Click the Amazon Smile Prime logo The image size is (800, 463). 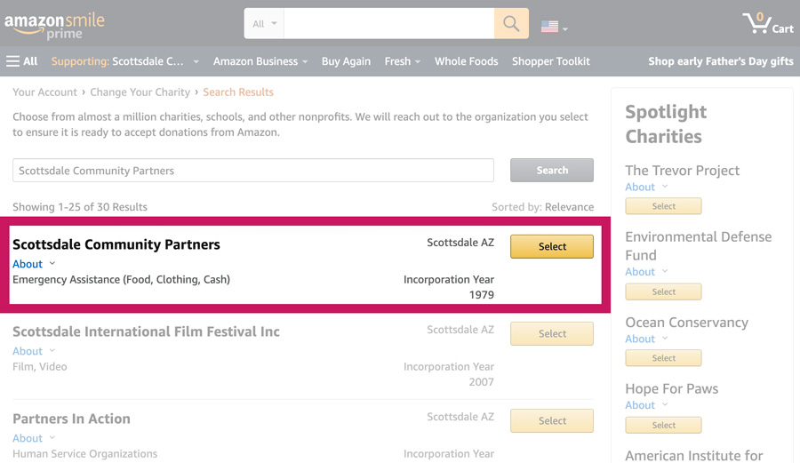point(54,26)
